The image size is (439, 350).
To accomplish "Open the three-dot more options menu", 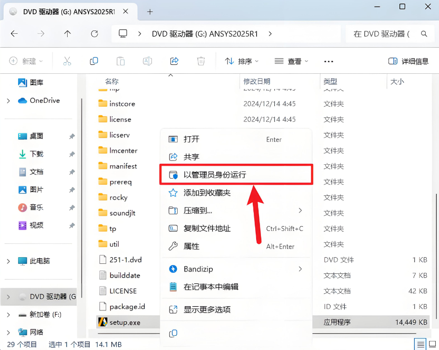I will pos(329,61).
